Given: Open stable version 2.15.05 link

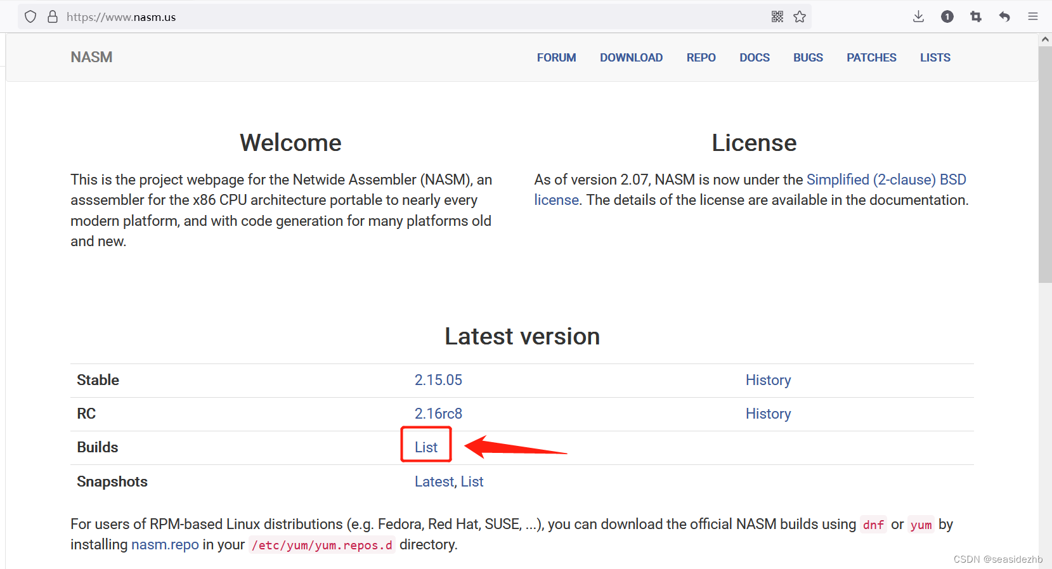Looking at the screenshot, I should pyautogui.click(x=438, y=380).
